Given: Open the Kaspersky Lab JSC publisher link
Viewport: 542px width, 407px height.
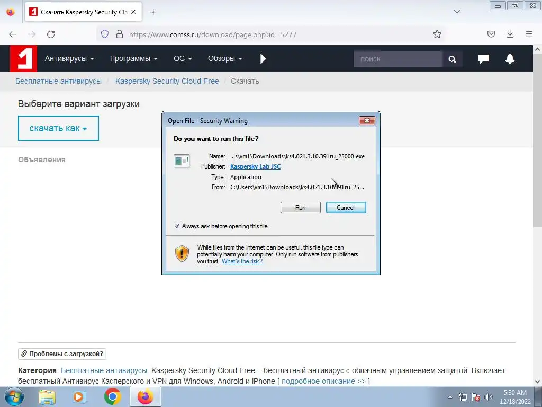Looking at the screenshot, I should click(256, 166).
